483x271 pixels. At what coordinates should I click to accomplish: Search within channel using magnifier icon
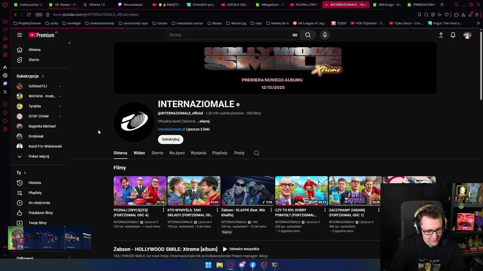click(x=257, y=153)
